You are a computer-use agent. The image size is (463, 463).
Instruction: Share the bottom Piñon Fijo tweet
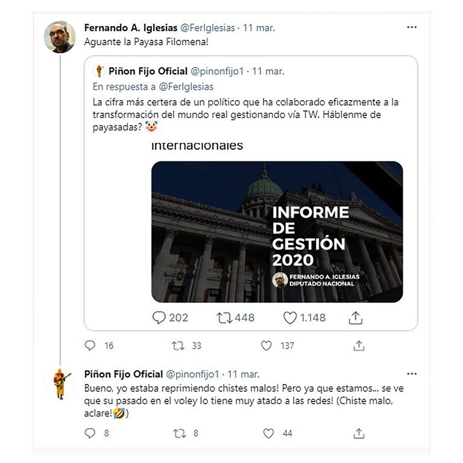(359, 433)
